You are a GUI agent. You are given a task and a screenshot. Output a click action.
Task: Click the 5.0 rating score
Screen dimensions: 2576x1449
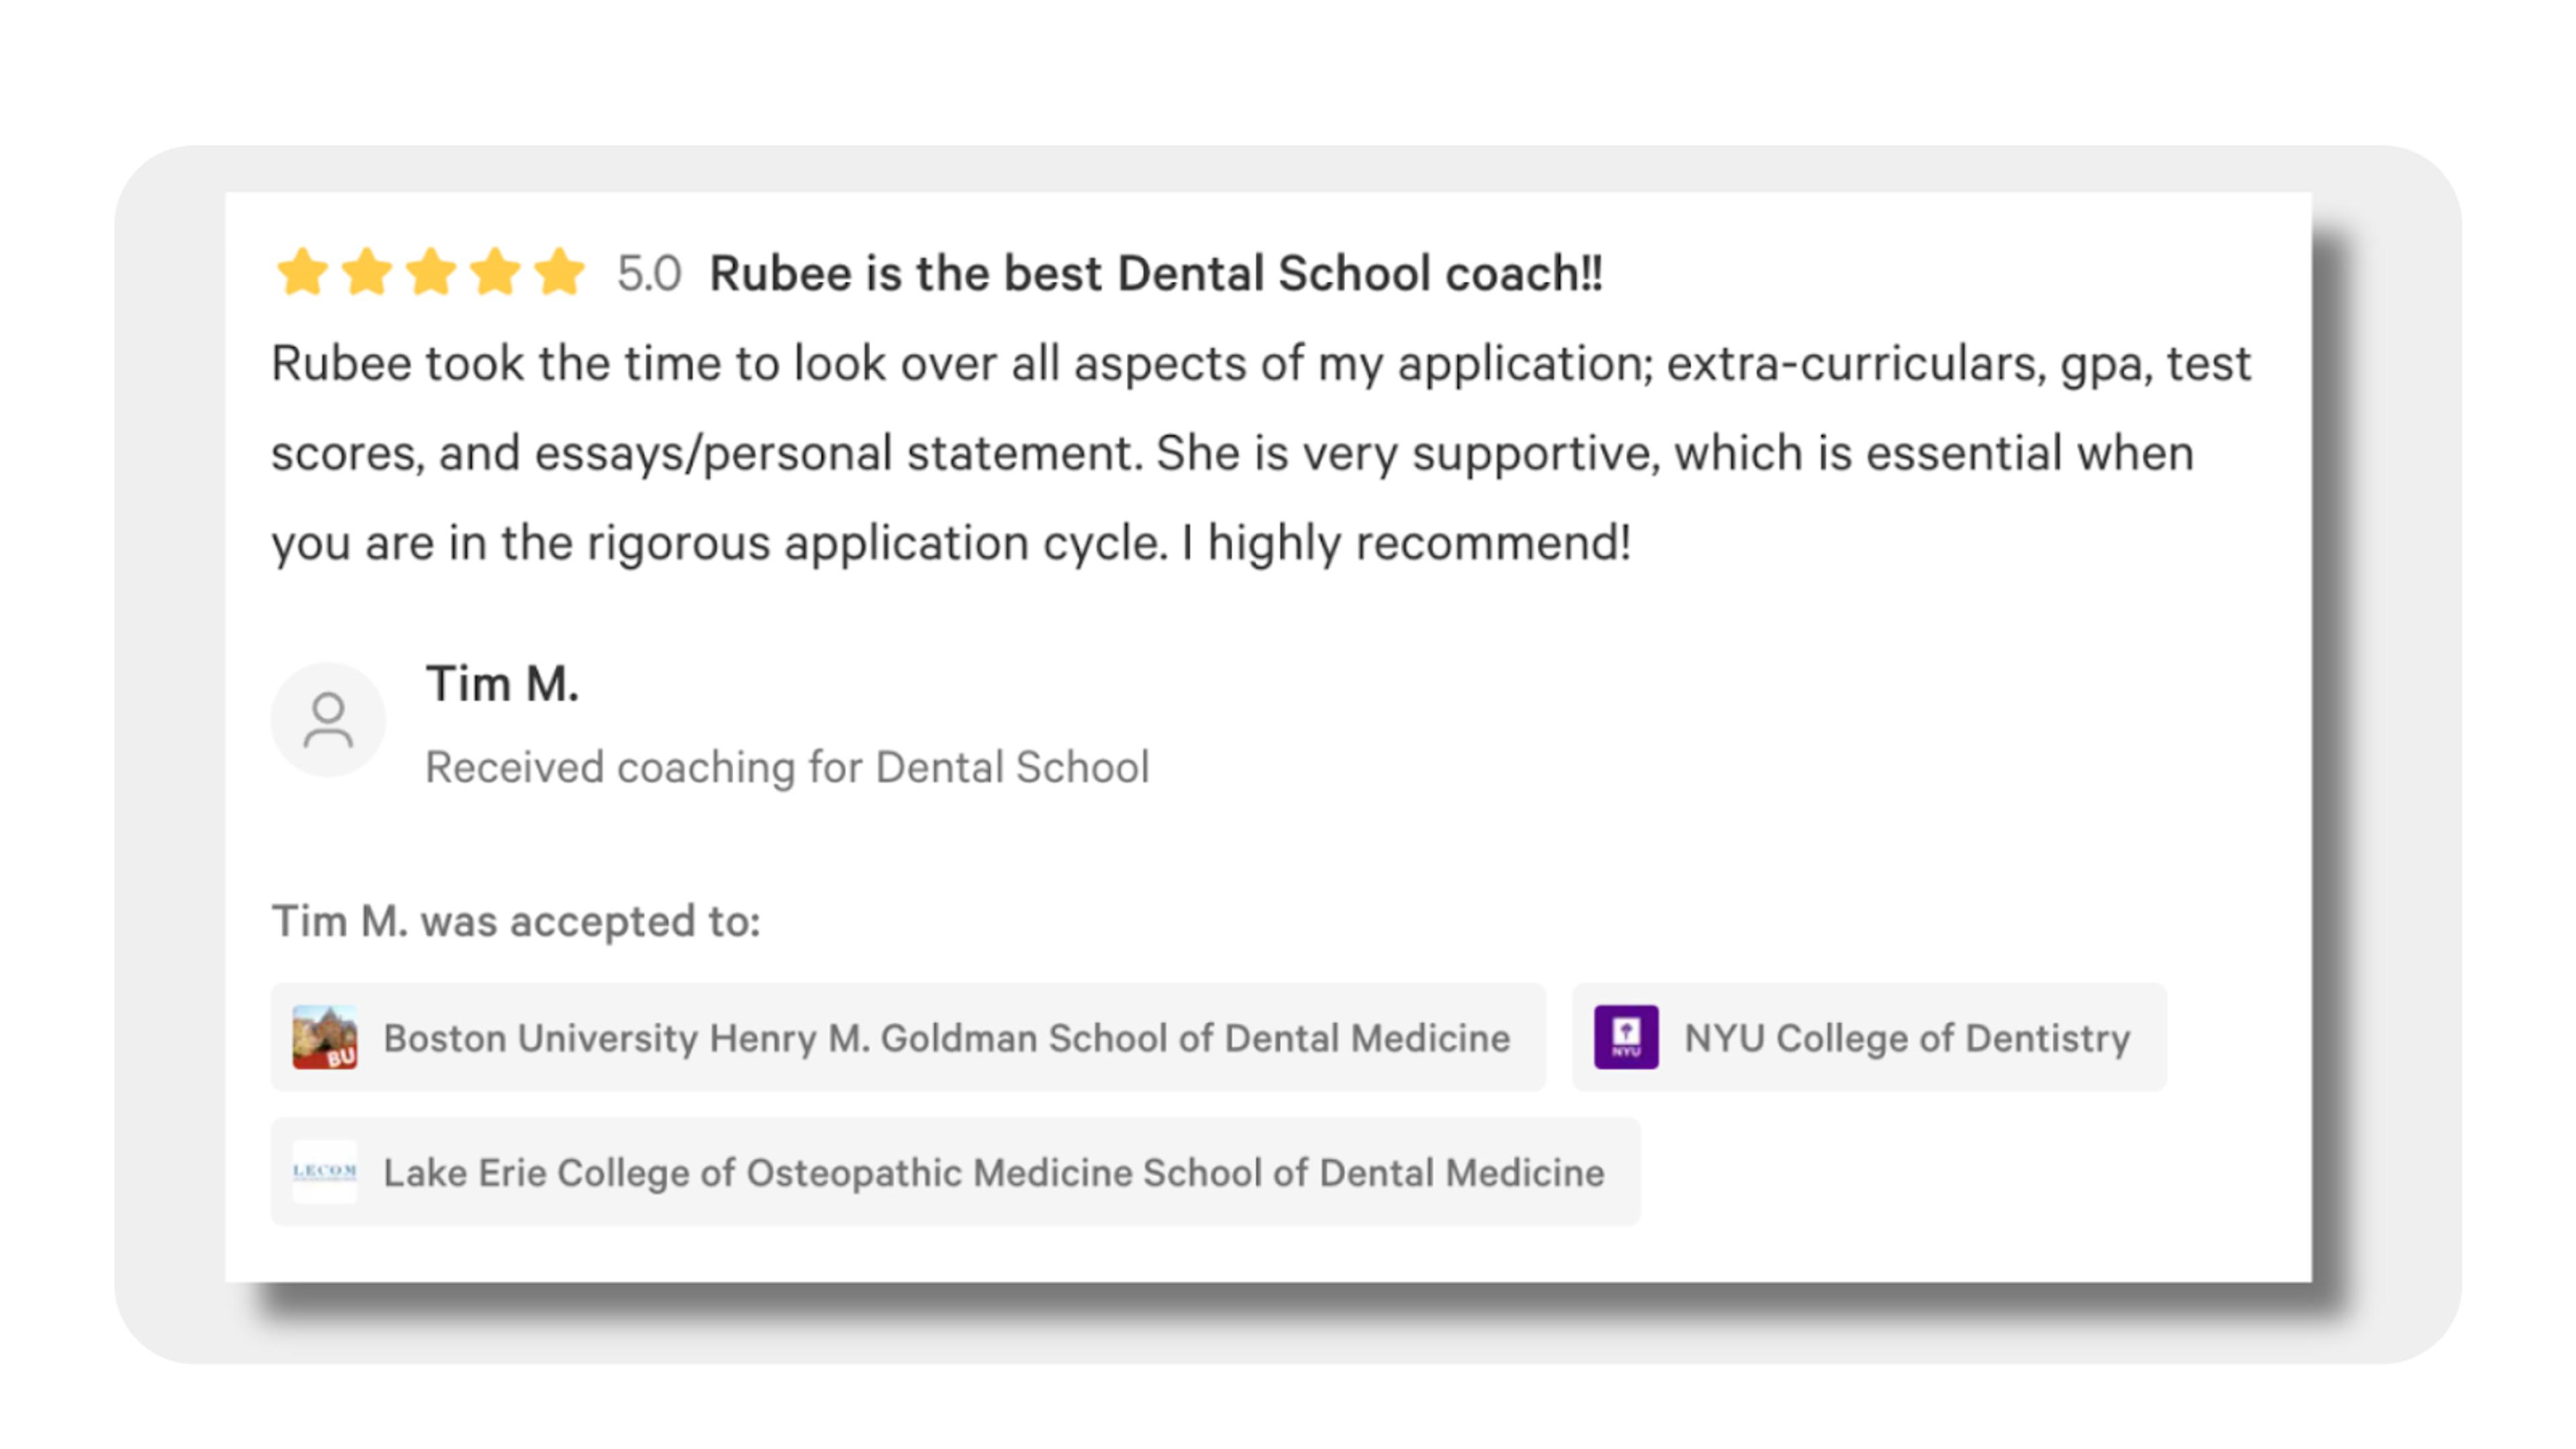click(649, 273)
